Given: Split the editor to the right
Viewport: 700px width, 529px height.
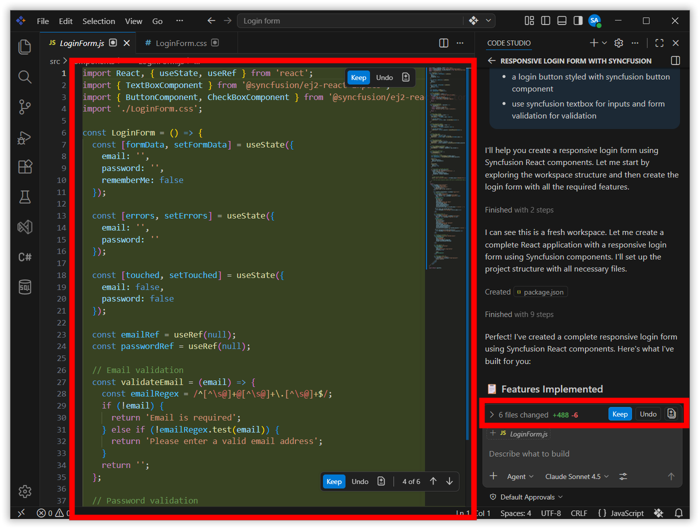Looking at the screenshot, I should [x=443, y=43].
